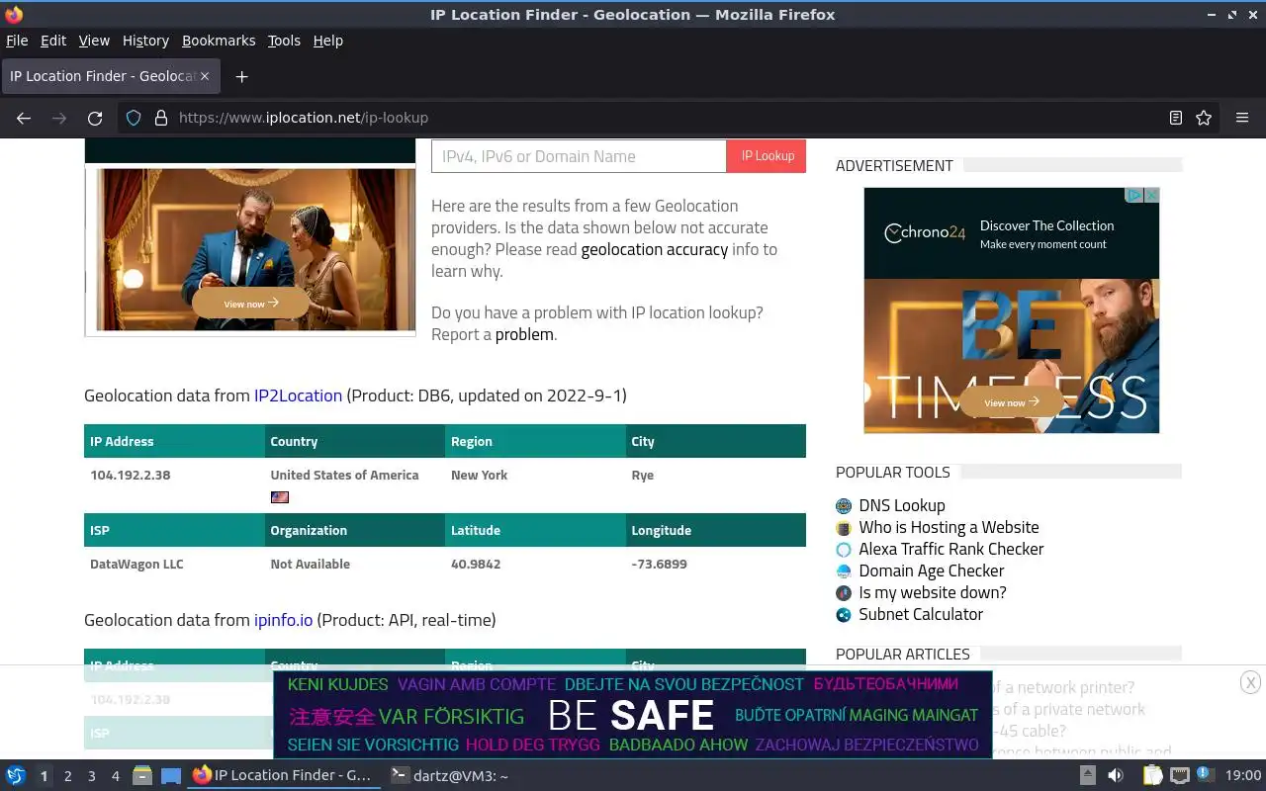Screen dimensions: 1266x791
Task: Click View now on the couple ad
Action: 250,304
